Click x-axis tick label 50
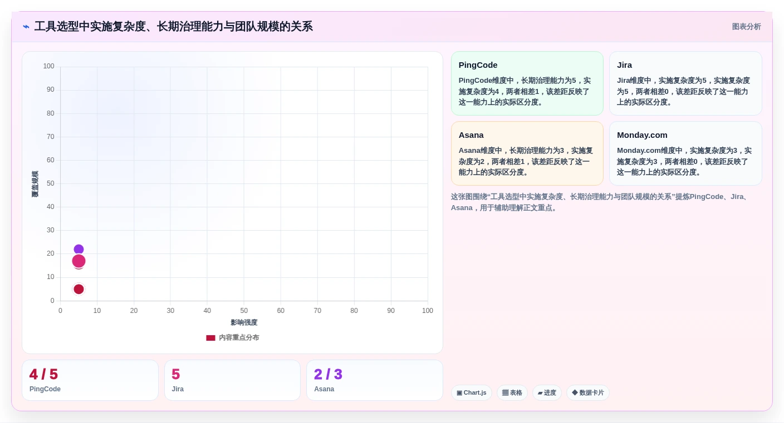 pyautogui.click(x=244, y=311)
